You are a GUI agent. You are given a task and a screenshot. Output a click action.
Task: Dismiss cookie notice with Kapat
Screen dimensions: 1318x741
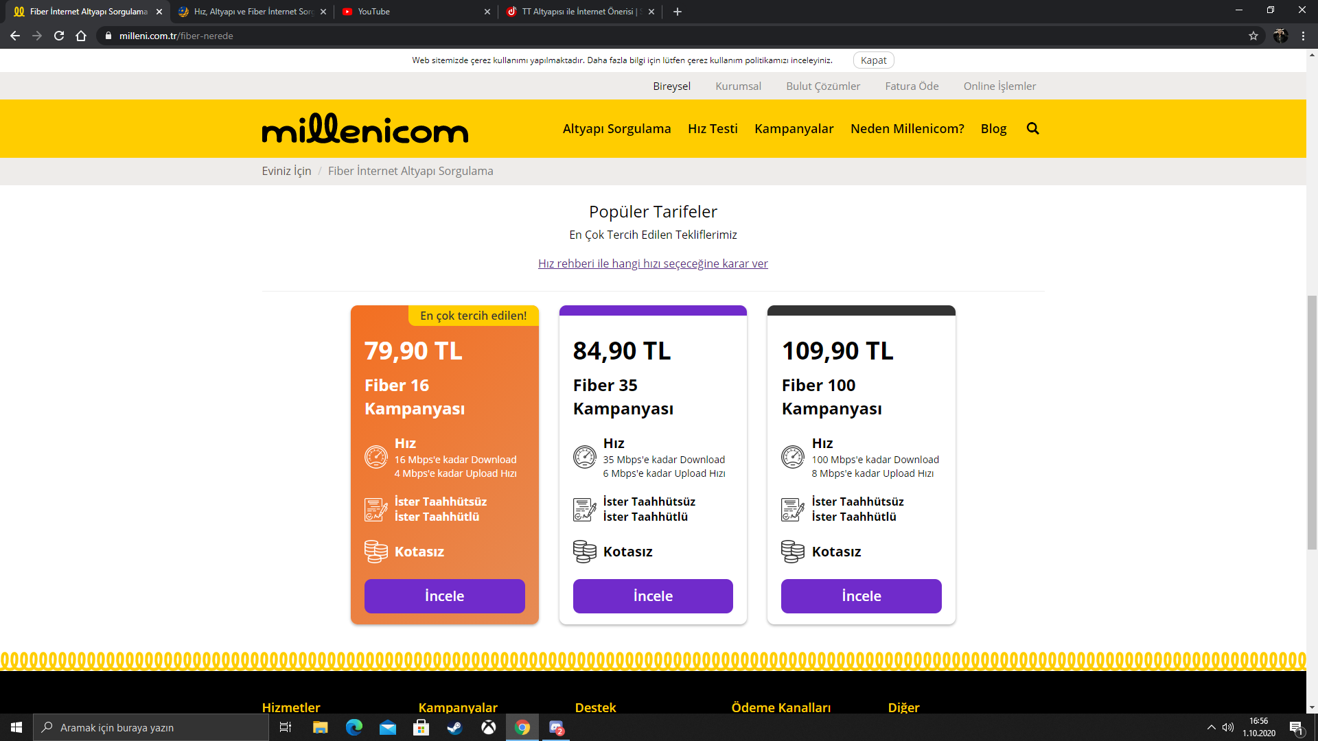tap(873, 60)
